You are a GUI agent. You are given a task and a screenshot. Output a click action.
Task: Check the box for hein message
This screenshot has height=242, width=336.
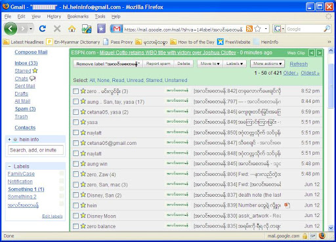click(x=75, y=205)
